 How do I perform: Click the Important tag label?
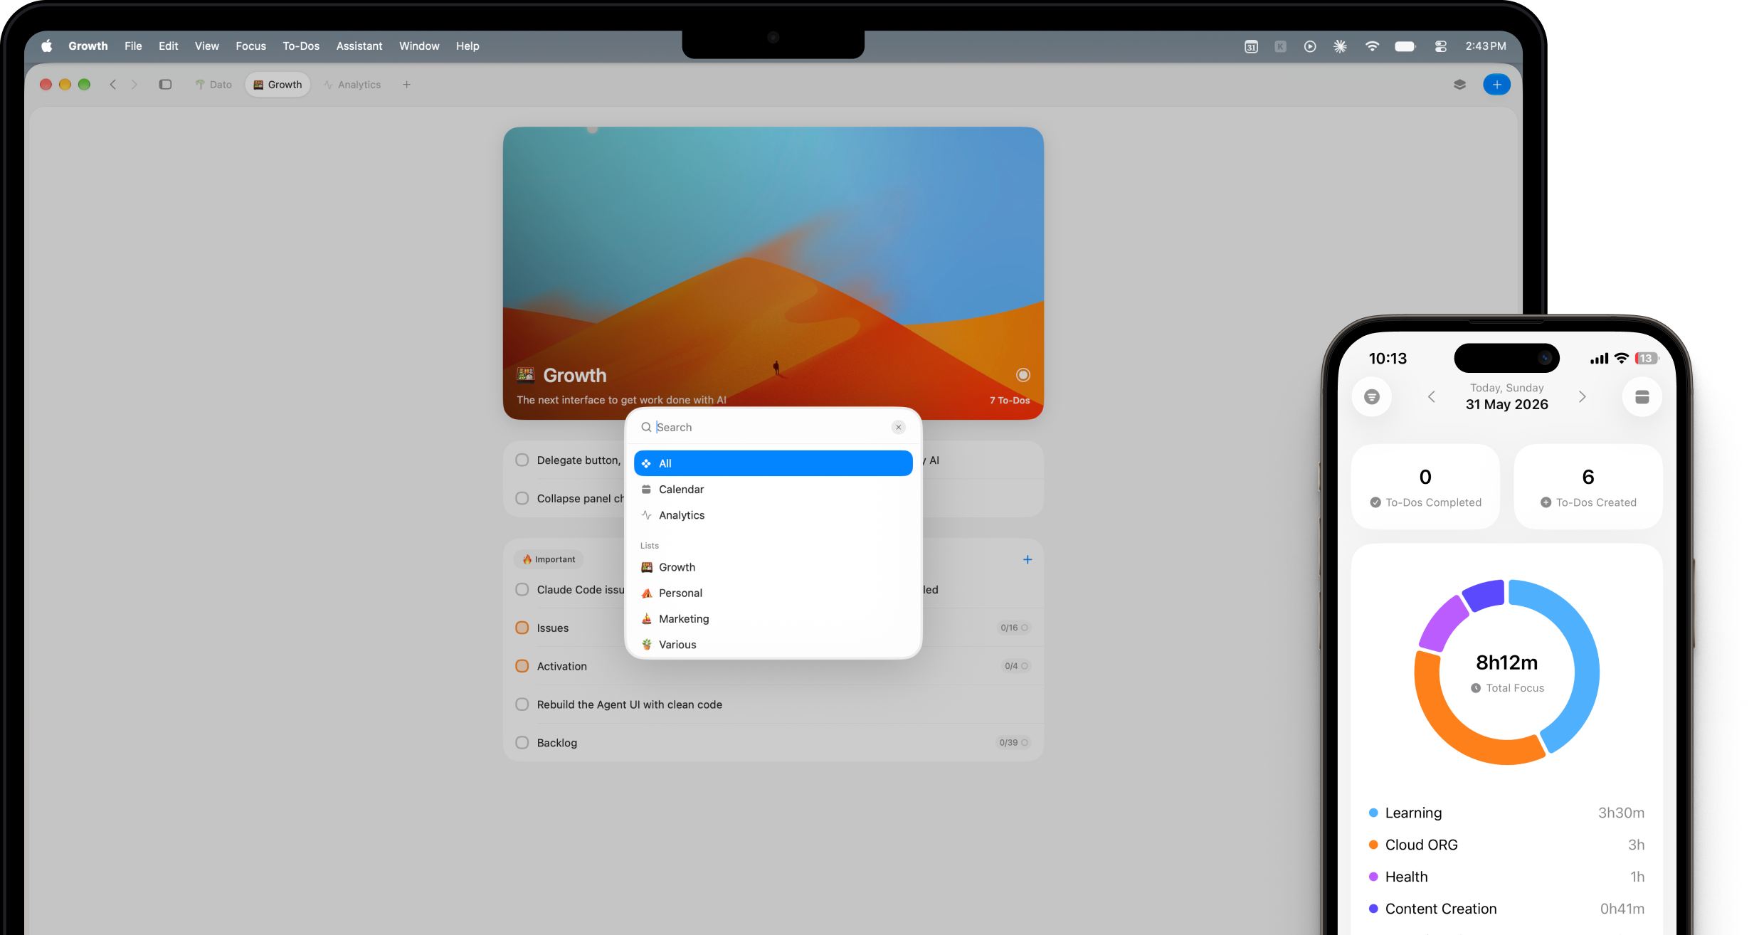pyautogui.click(x=549, y=559)
